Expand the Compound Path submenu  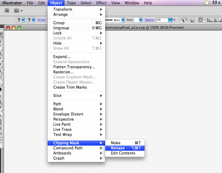click(x=76, y=148)
